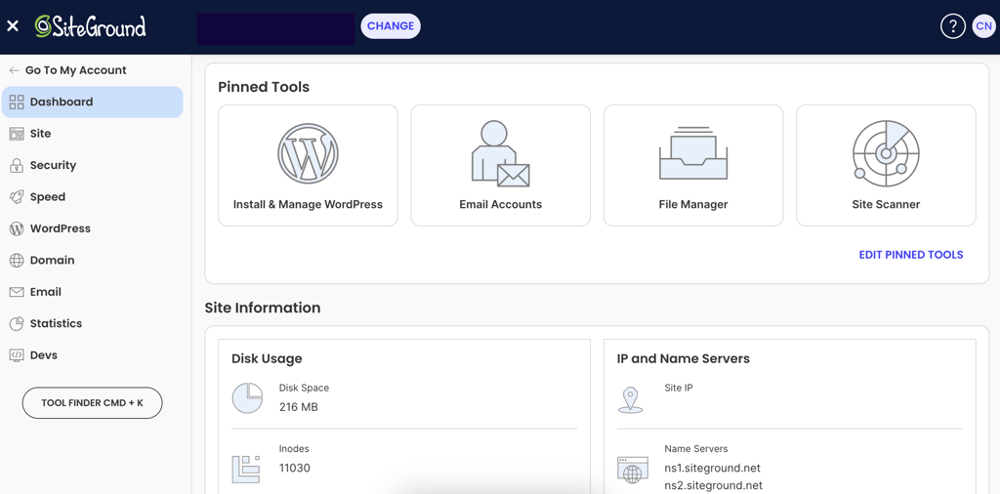Click the Site icon in sidebar
This screenshot has height=494, width=1000.
[x=17, y=134]
